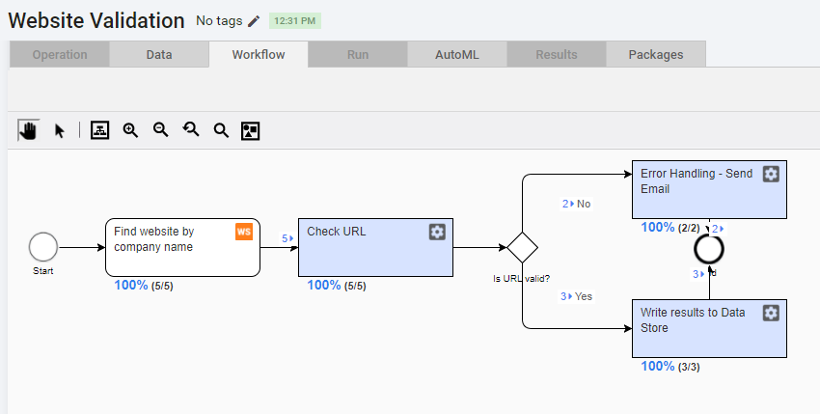Click the 2 counter below Error Handling

click(x=718, y=229)
